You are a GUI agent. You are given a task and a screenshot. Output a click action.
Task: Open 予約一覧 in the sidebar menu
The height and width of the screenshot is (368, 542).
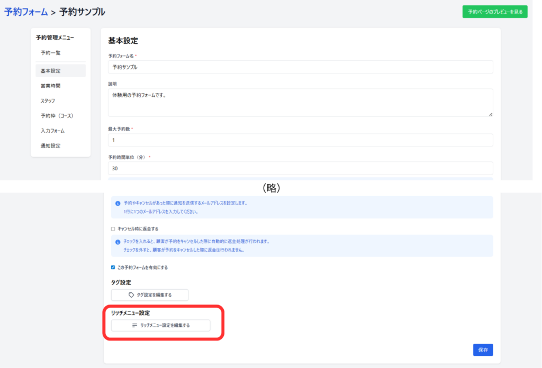[51, 53]
